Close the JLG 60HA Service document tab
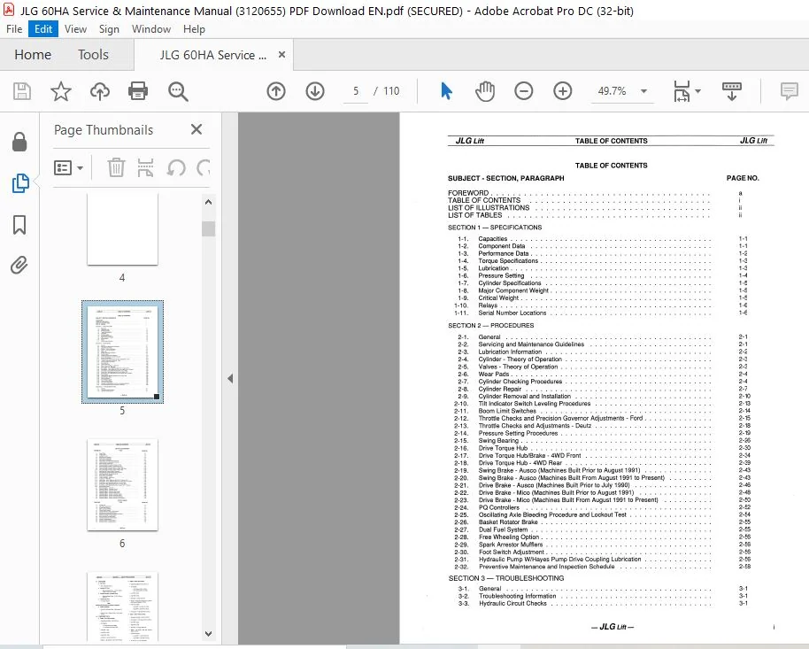The width and height of the screenshot is (809, 649). (281, 54)
